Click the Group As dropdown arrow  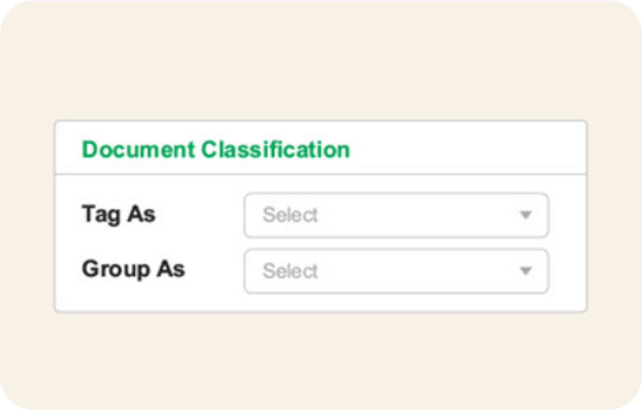[526, 271]
